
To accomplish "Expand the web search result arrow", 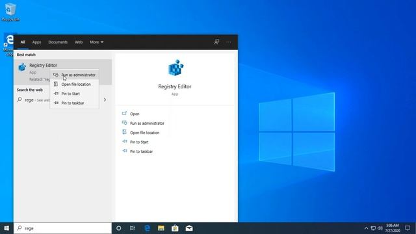I will (105, 99).
